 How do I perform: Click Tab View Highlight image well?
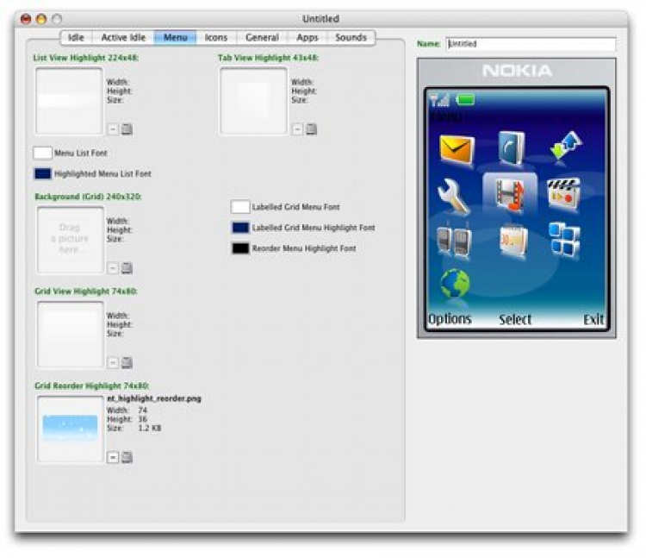pos(253,101)
